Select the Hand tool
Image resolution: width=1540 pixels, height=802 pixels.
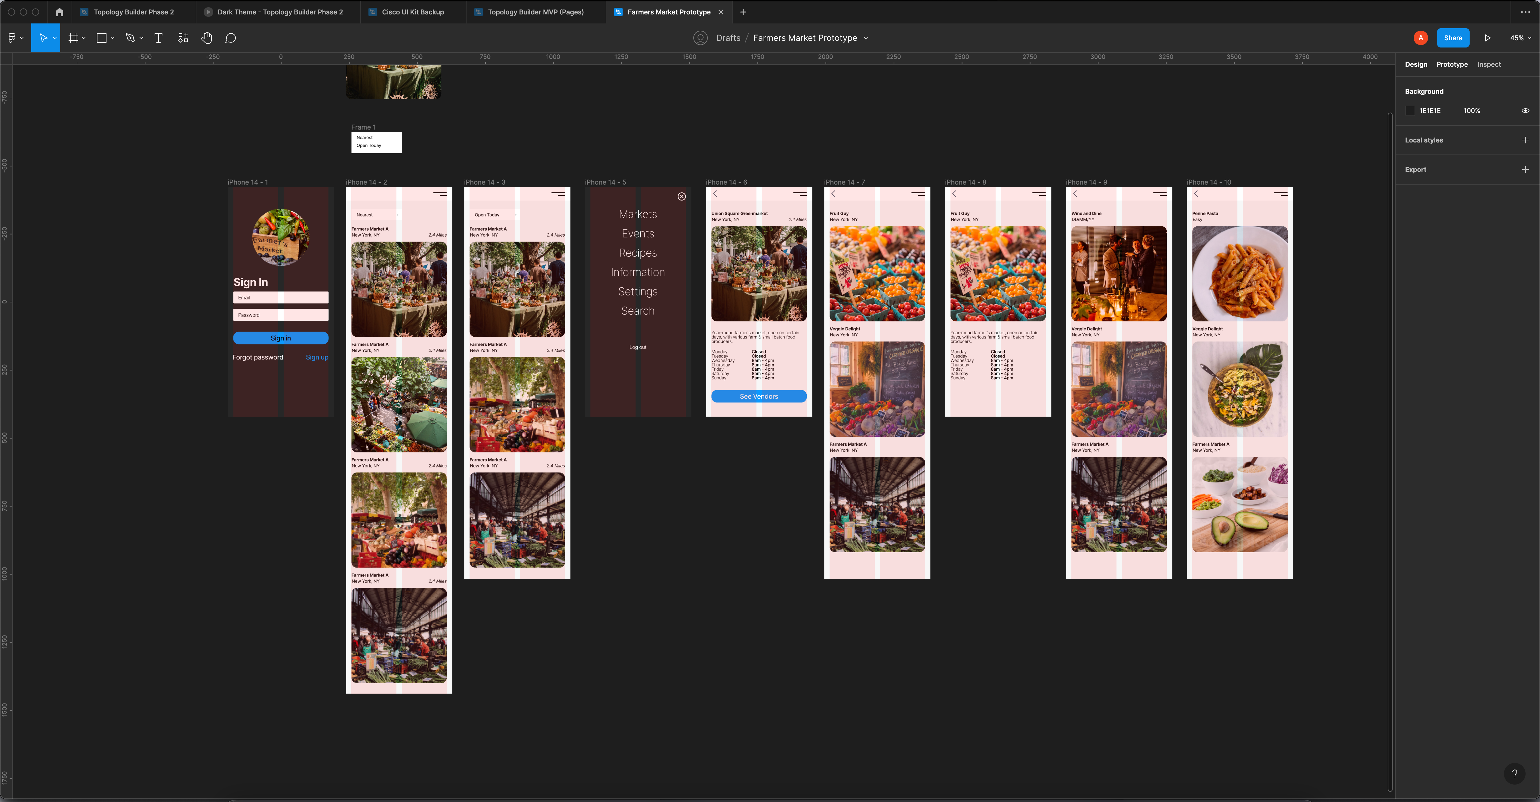207,38
